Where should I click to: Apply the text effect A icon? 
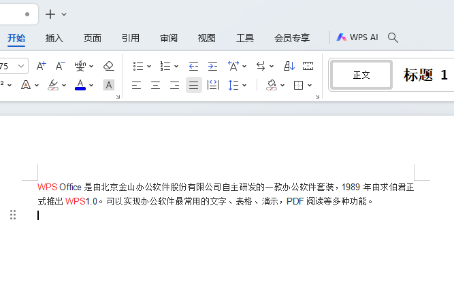[x=26, y=85]
